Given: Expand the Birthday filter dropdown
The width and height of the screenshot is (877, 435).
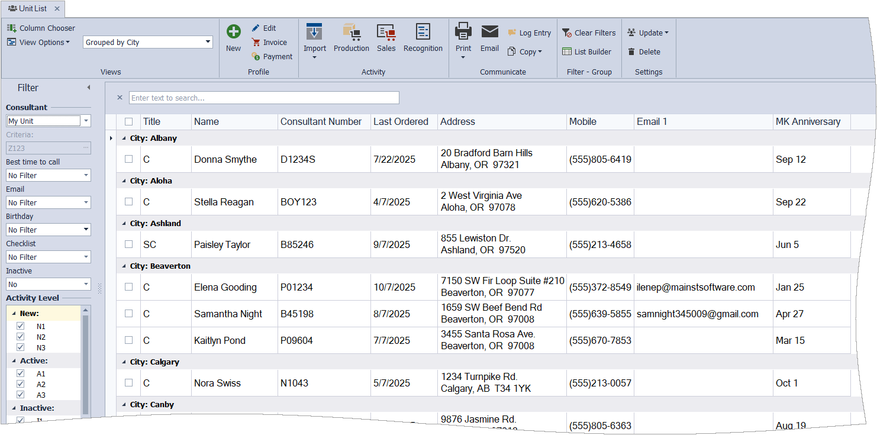Looking at the screenshot, I should pos(86,230).
